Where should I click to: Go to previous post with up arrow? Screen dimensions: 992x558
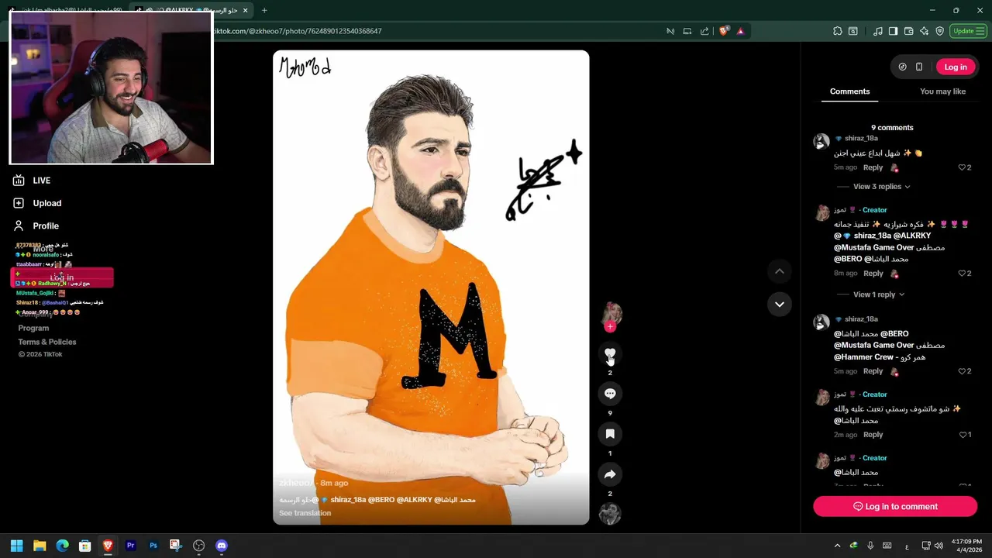click(779, 271)
